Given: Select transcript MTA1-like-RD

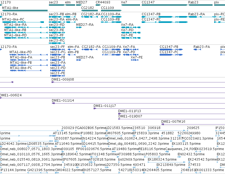Looking at the screenshot, I should click(x=15, y=35).
